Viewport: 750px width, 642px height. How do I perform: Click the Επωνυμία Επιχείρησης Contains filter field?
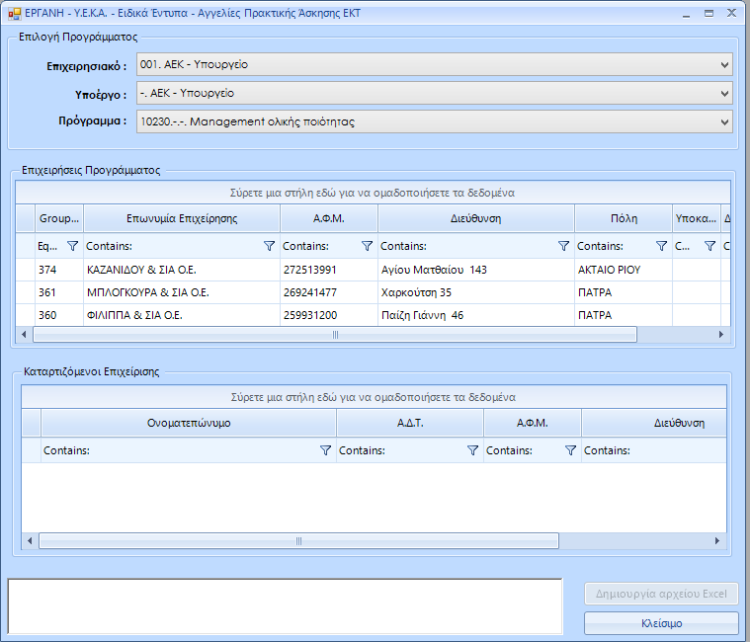tap(168, 246)
